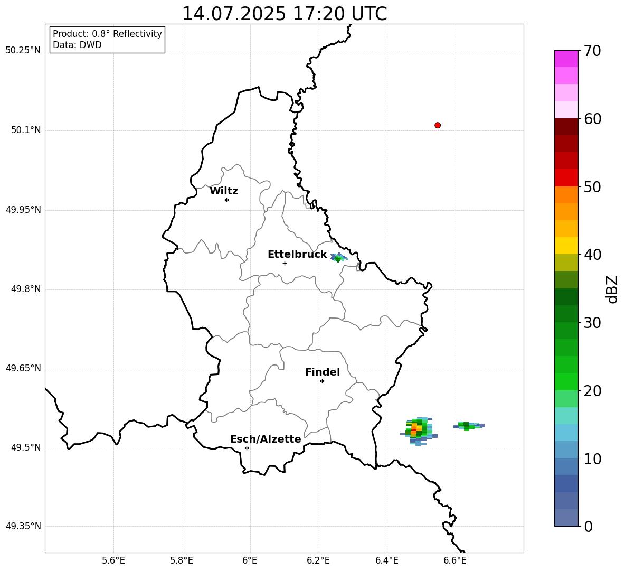
Task: Click the Ettelbruck label
Action: [x=297, y=255]
